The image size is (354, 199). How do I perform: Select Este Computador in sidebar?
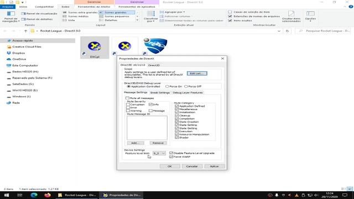[x=22, y=65]
